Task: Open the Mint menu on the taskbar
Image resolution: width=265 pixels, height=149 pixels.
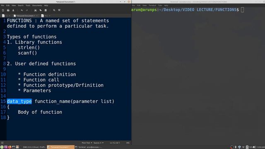Action: (2, 147)
